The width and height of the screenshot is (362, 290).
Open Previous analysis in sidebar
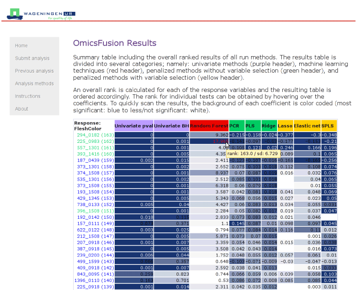[34, 71]
